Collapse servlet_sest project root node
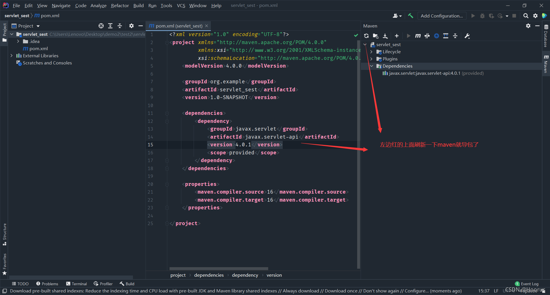This screenshot has width=550, height=295. pyautogui.click(x=12, y=34)
